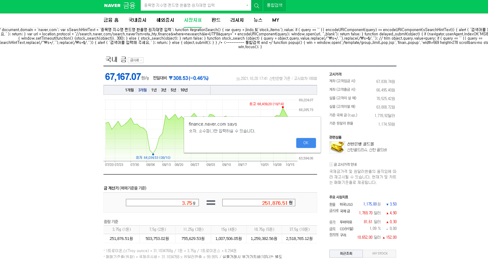Select the 5년 chart period
This screenshot has height=264, width=488.
(173, 90)
